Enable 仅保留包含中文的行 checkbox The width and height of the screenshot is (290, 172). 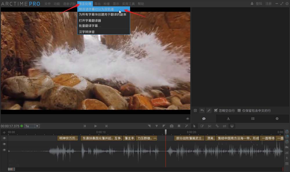[239, 111]
